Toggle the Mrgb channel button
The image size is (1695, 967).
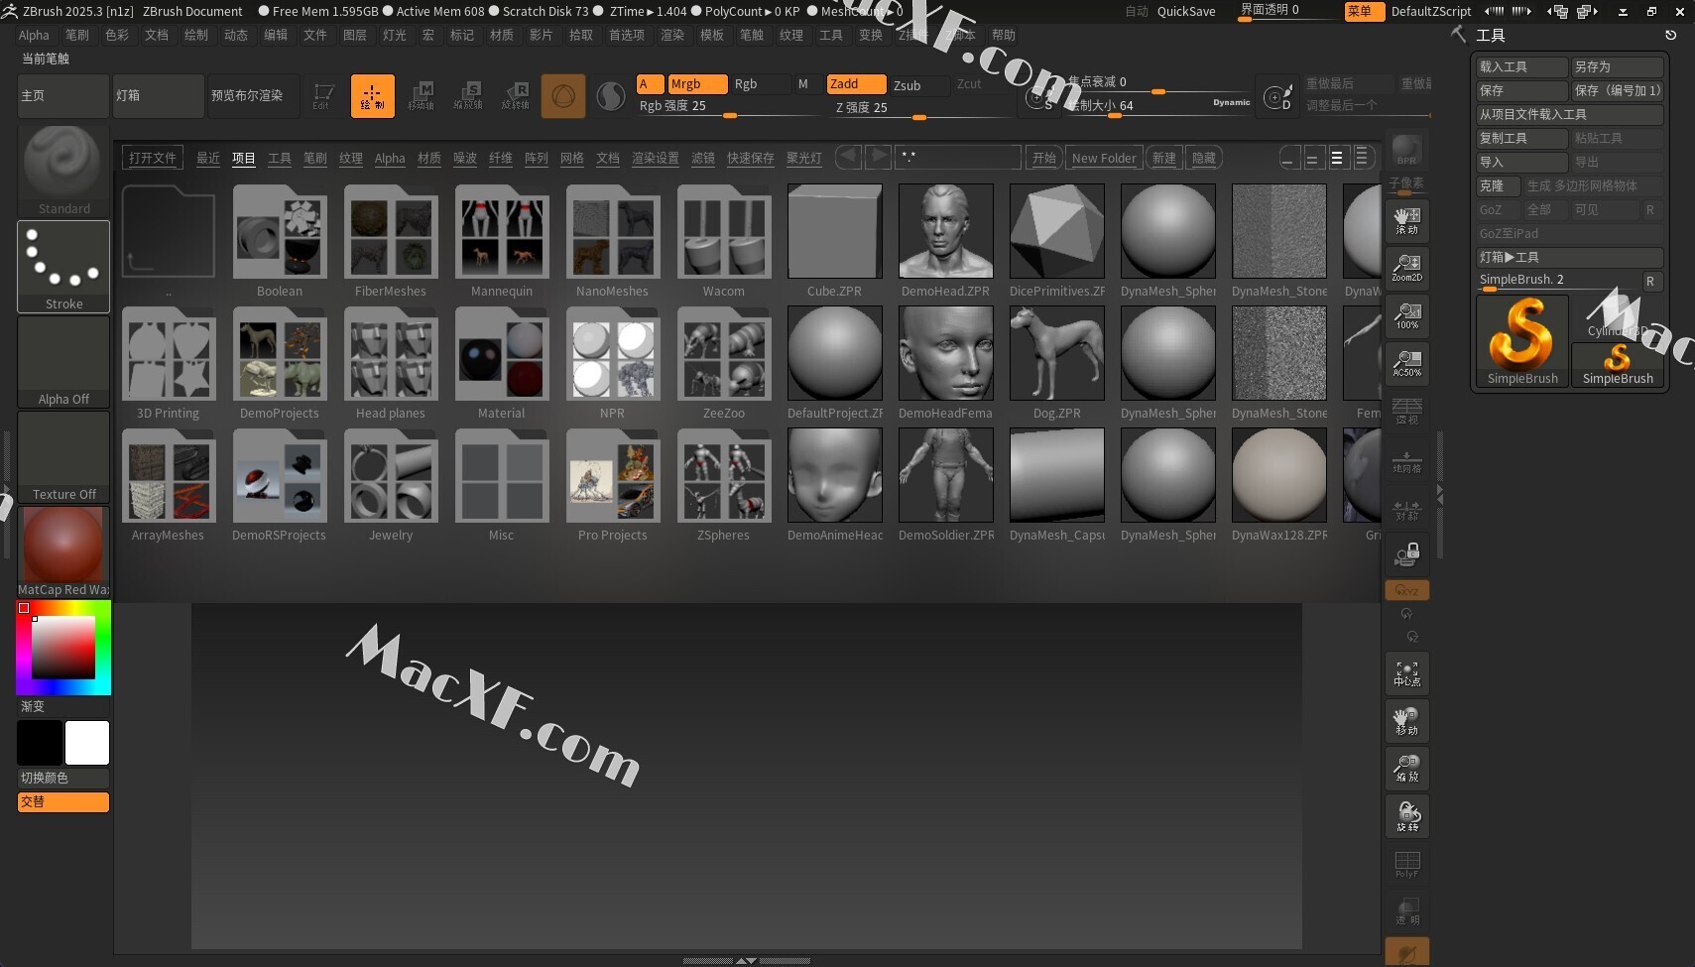697,84
